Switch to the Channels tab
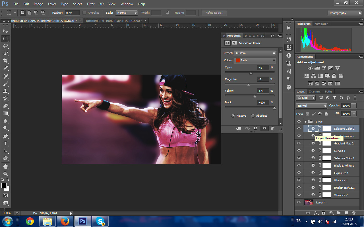This screenshot has height=227, width=364. pos(315,92)
